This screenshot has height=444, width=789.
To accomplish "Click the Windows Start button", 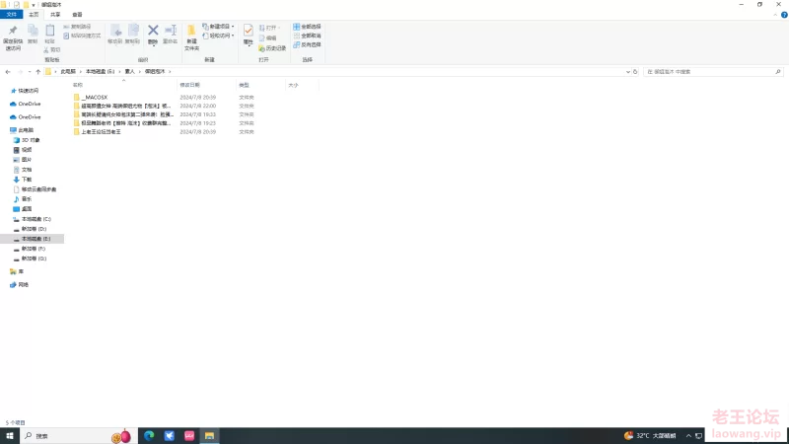I will point(9,435).
